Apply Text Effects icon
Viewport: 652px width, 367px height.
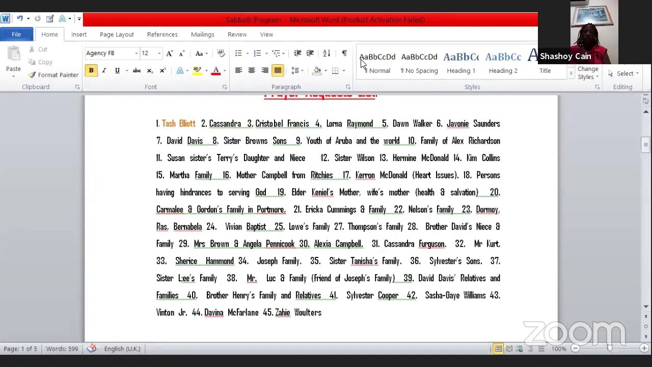coord(180,70)
